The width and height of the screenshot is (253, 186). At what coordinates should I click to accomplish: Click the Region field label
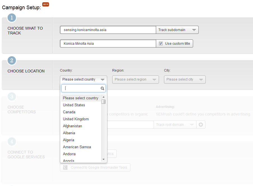(118, 70)
